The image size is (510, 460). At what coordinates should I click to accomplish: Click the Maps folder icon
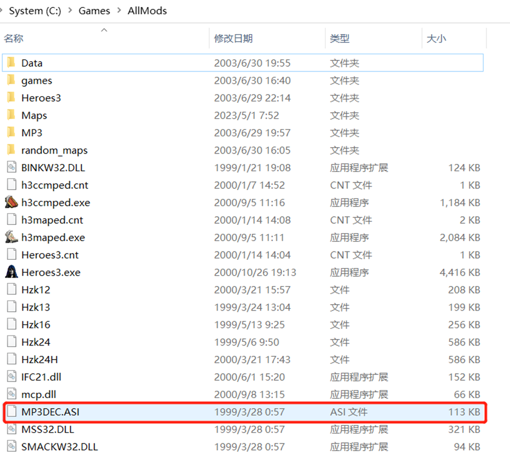pos(11,115)
